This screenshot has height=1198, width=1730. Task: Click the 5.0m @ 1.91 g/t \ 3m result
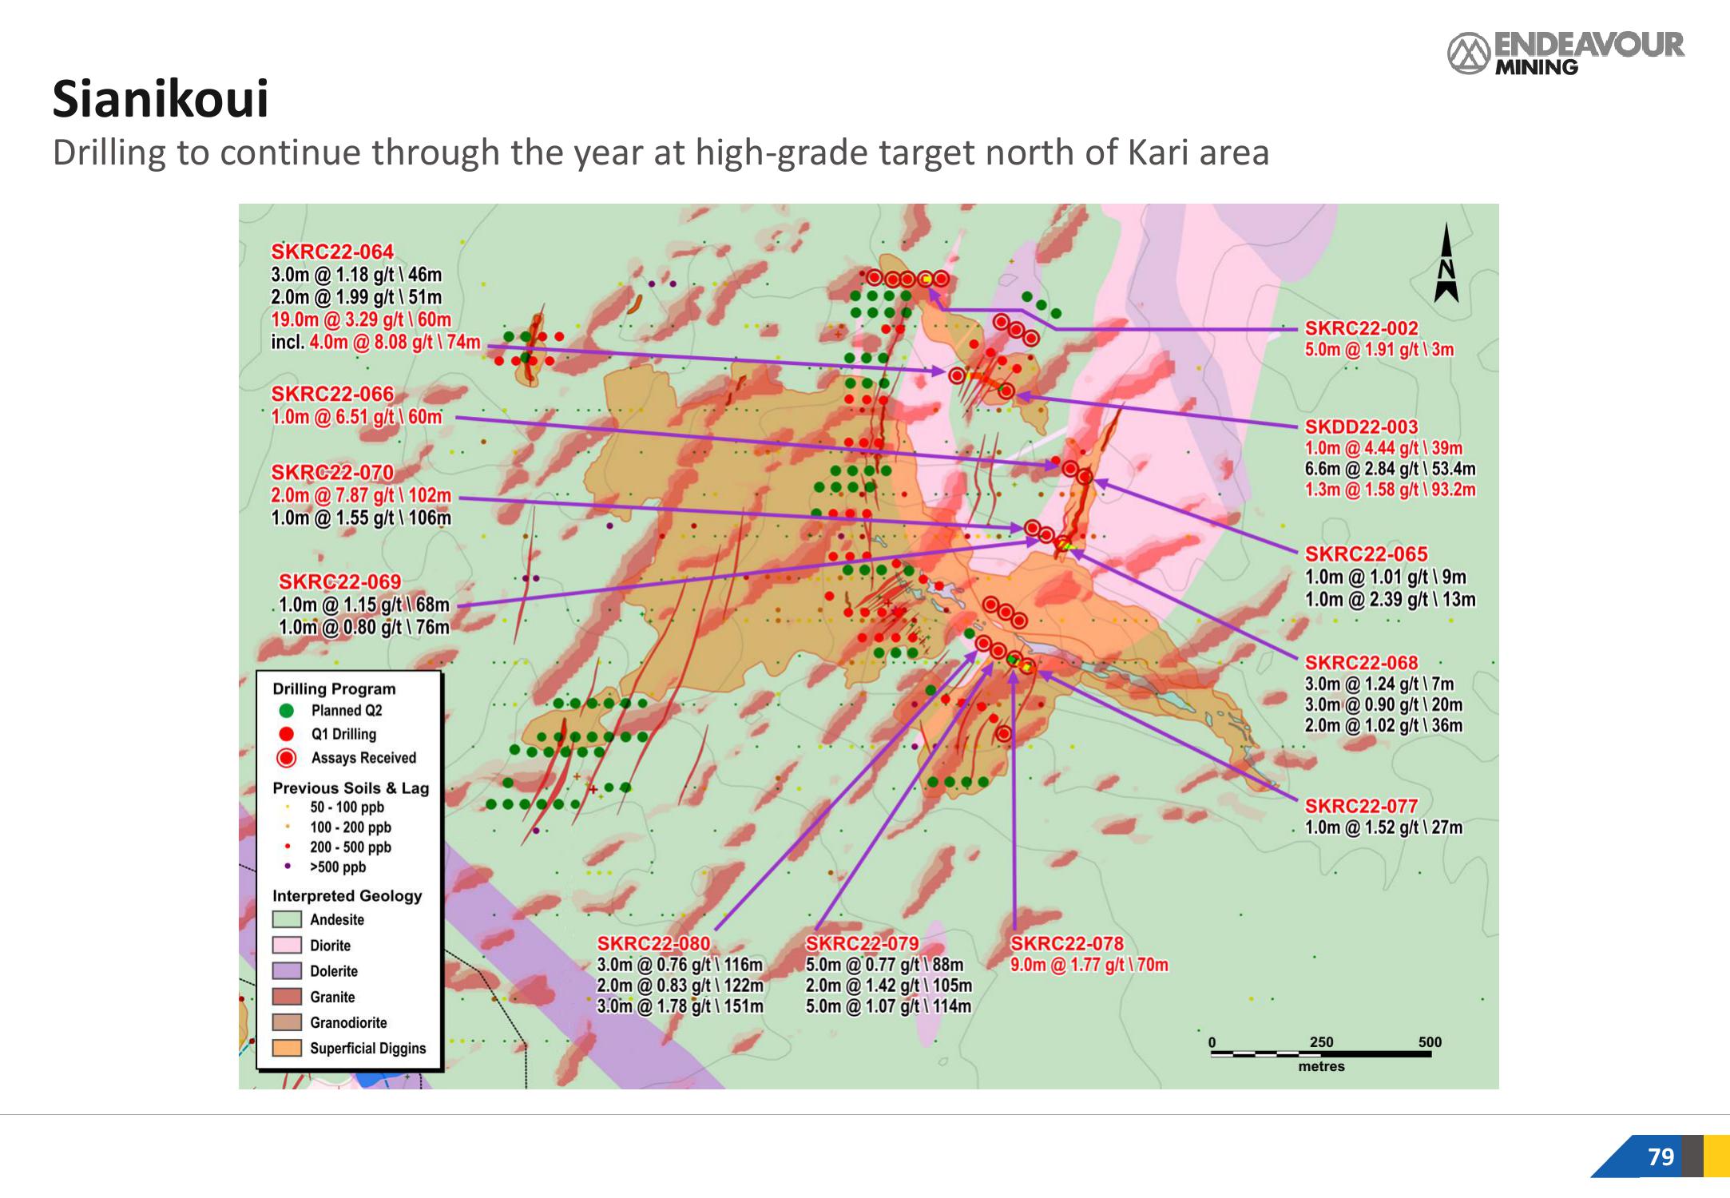tap(1379, 349)
